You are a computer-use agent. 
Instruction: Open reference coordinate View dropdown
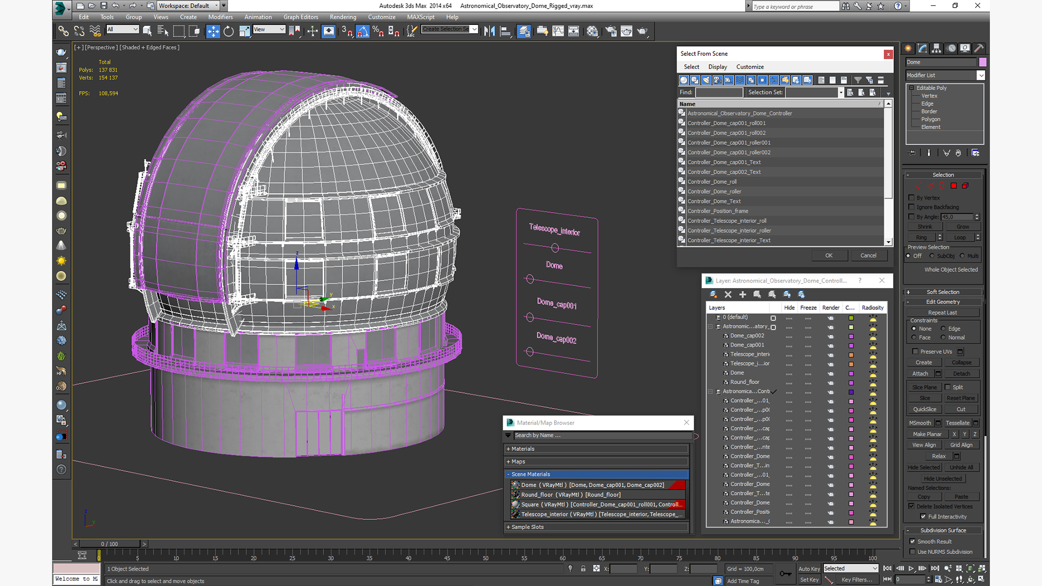pos(269,29)
